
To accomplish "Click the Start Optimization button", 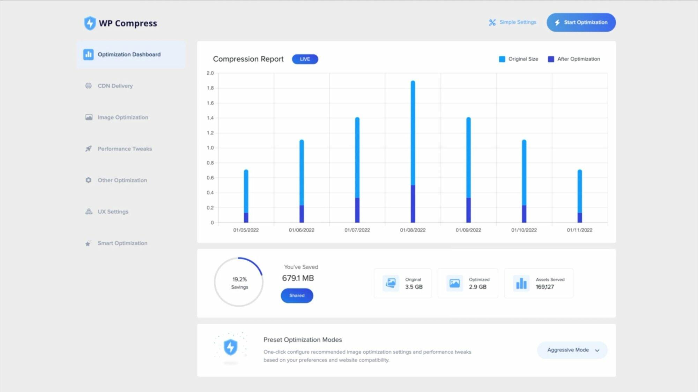I will pyautogui.click(x=581, y=22).
